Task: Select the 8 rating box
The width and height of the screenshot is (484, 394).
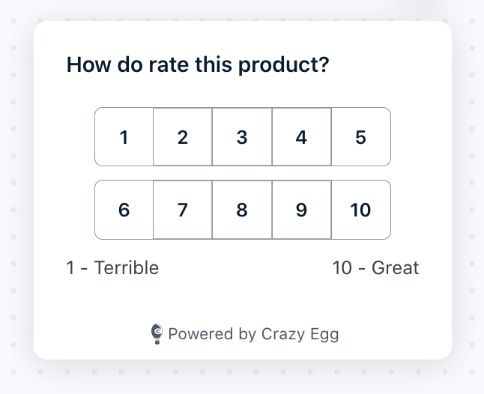Action: (242, 210)
